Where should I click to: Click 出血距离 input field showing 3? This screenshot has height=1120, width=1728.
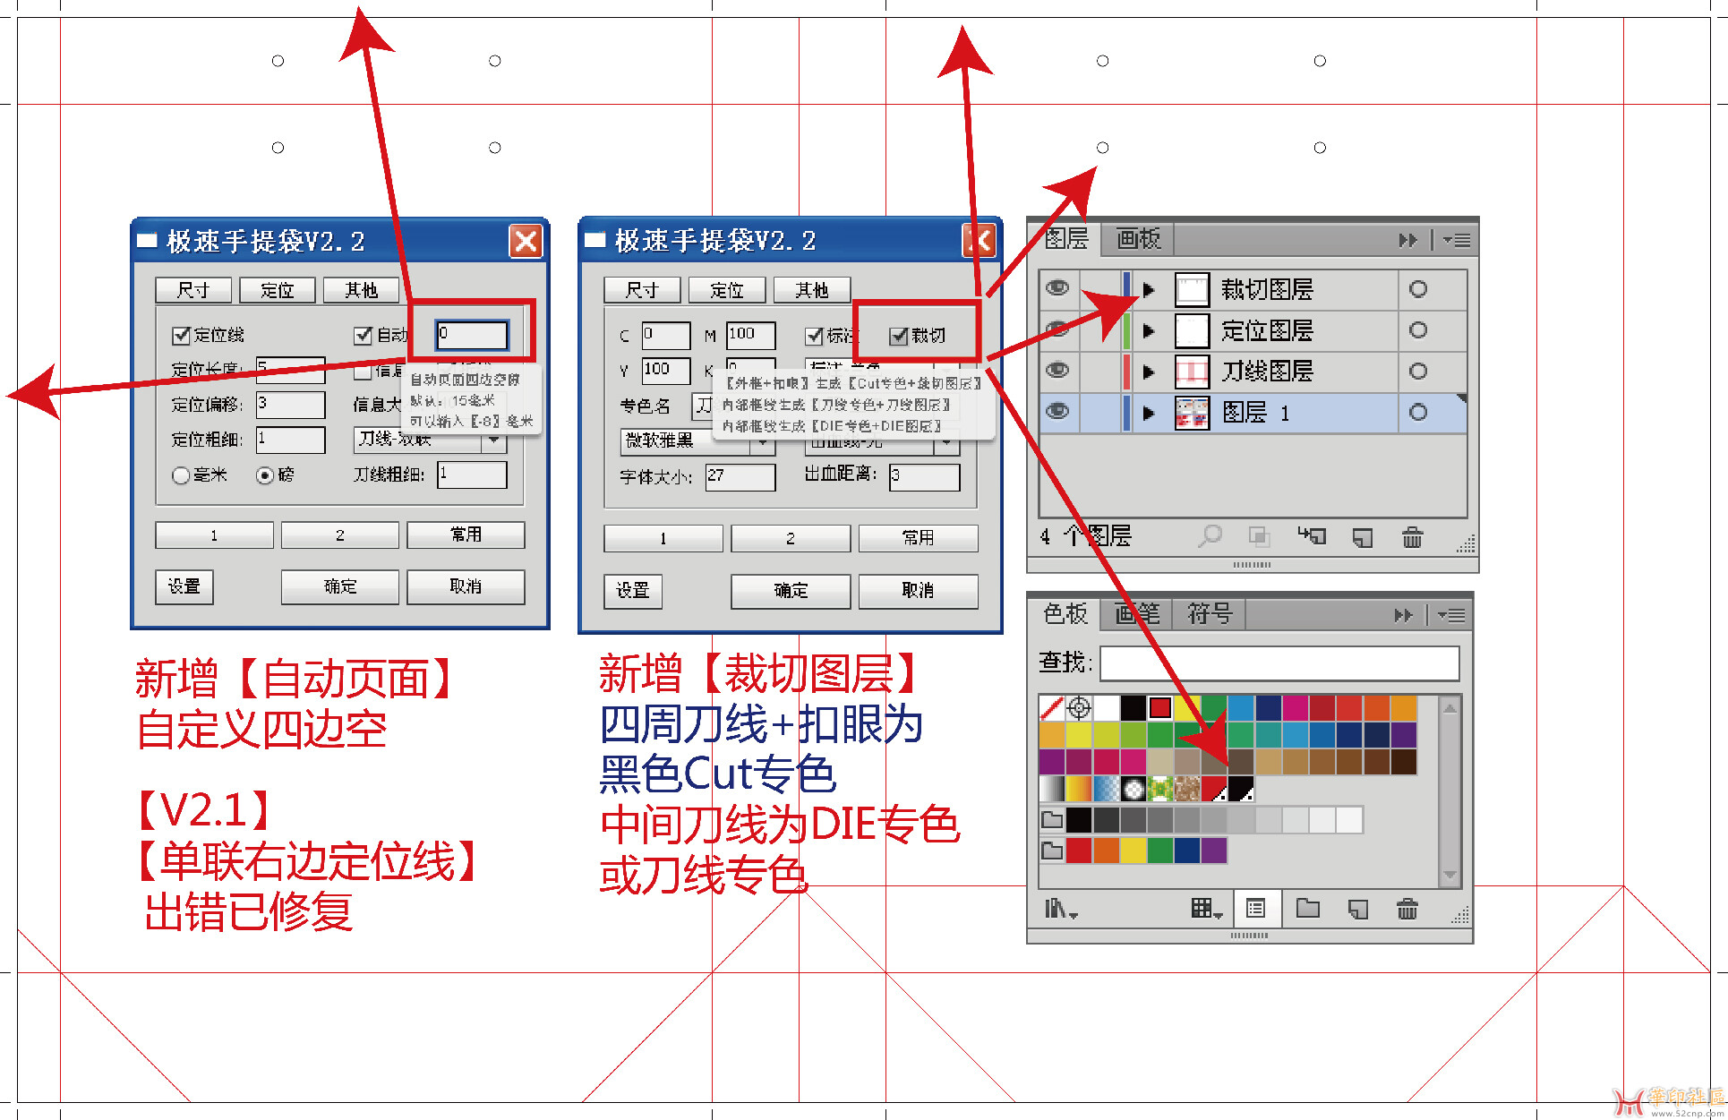point(925,477)
